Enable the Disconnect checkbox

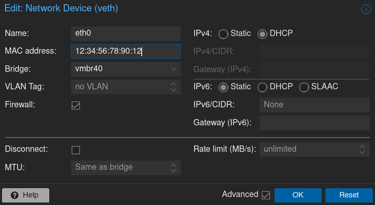76,150
